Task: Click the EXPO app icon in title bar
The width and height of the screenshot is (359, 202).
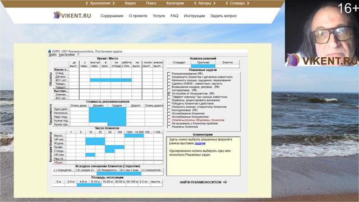Action: click(50, 51)
